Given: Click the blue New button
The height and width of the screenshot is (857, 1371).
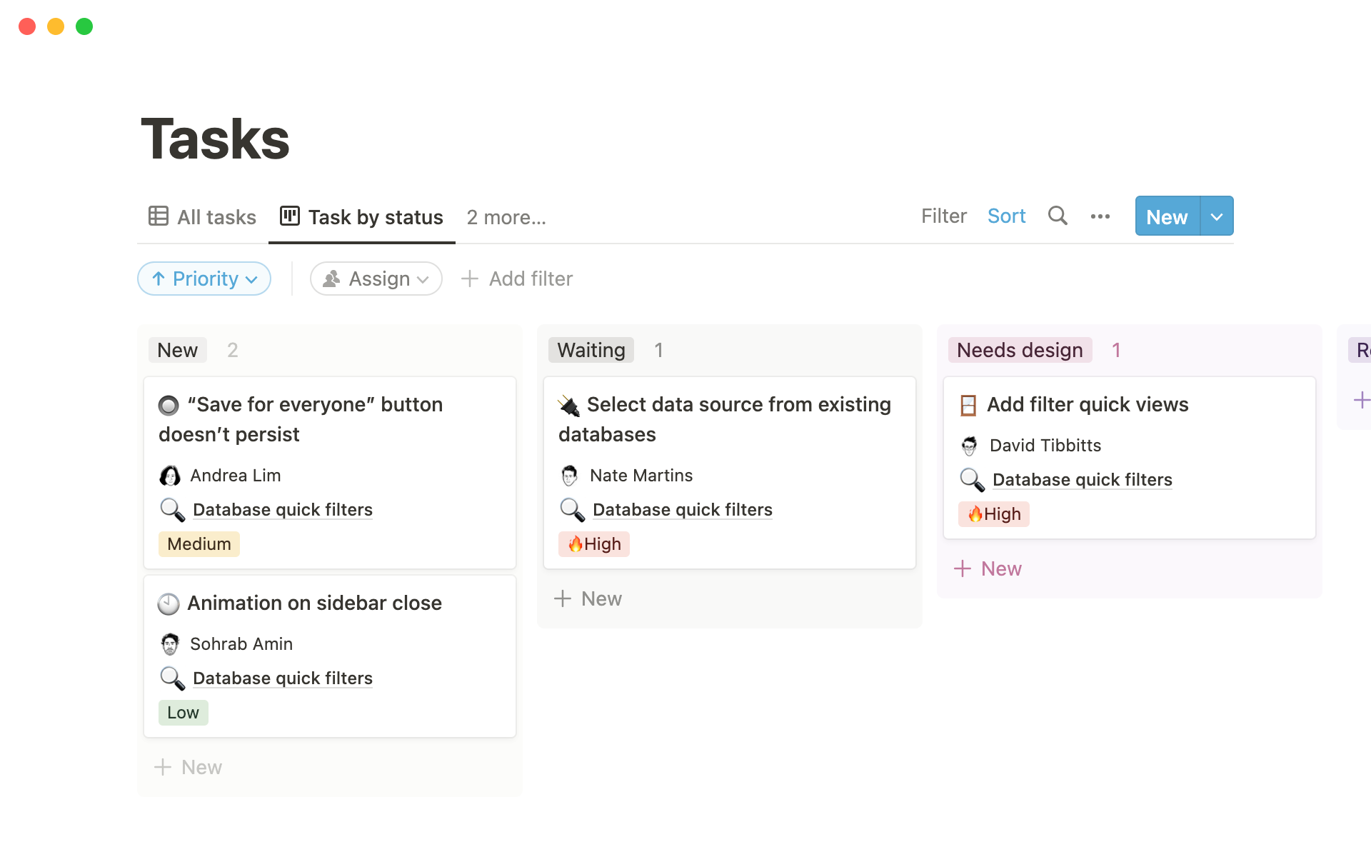Looking at the screenshot, I should (x=1167, y=216).
